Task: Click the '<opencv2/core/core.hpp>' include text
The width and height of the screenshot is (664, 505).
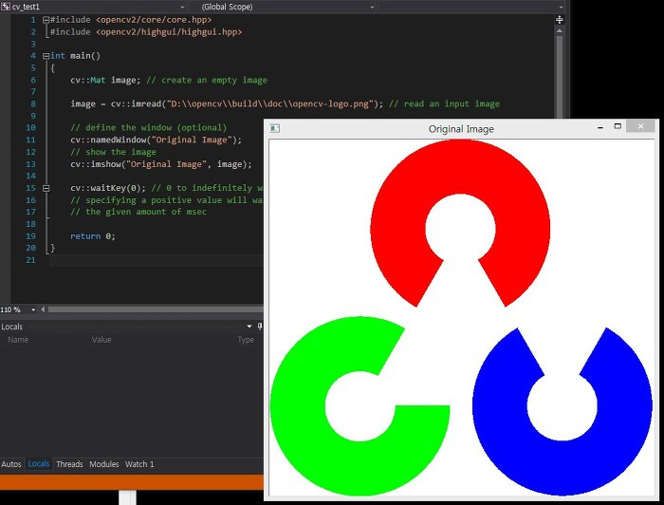Action: point(154,20)
